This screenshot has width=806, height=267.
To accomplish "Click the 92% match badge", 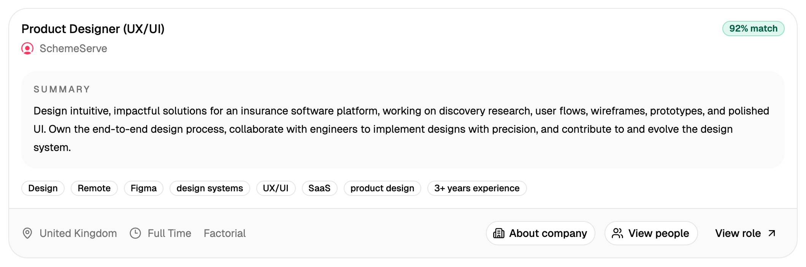I will [753, 29].
